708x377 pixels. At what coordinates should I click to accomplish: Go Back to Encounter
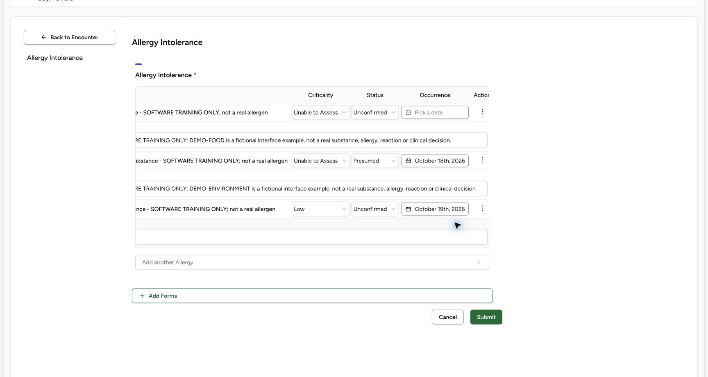point(69,37)
